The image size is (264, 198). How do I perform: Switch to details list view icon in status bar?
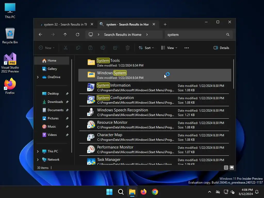coord(226,168)
